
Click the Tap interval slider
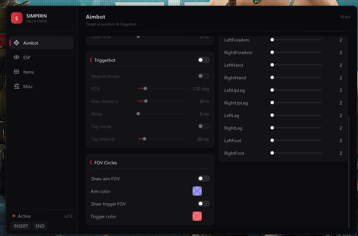[x=163, y=139]
